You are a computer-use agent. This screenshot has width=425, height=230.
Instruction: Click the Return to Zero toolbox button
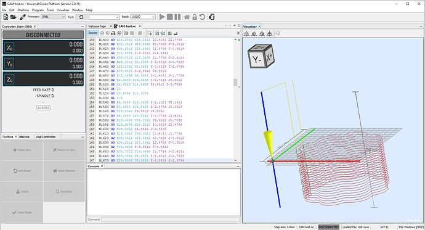[64, 150]
